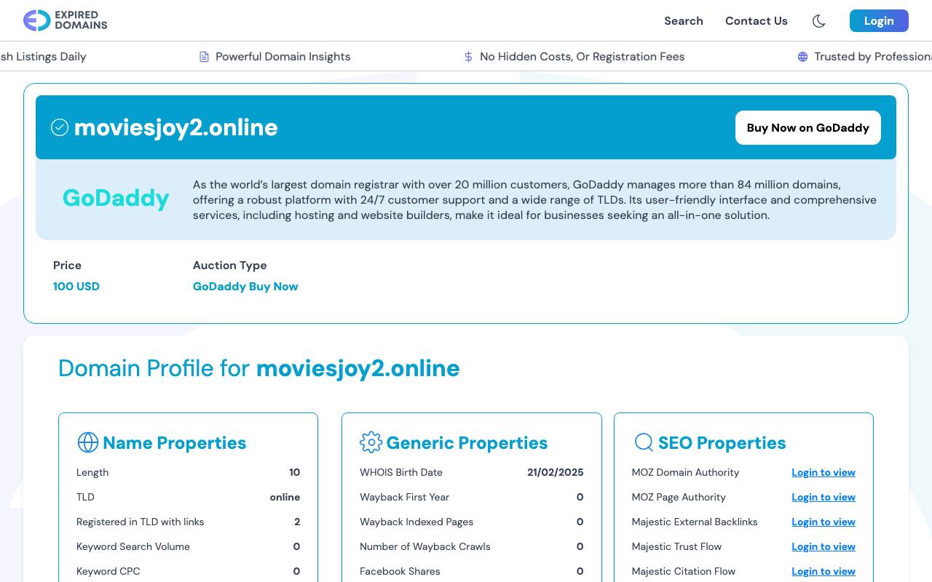Click Login to view for MOZ Page Authority

pos(824,497)
